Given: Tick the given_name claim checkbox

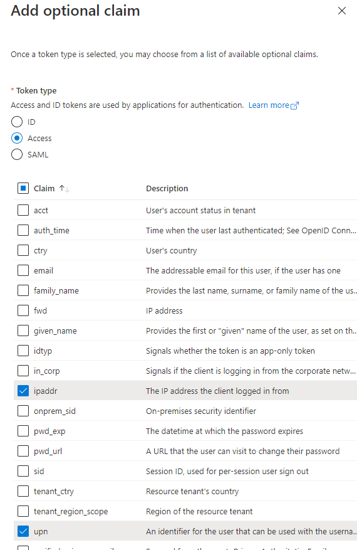Looking at the screenshot, I should (23, 331).
